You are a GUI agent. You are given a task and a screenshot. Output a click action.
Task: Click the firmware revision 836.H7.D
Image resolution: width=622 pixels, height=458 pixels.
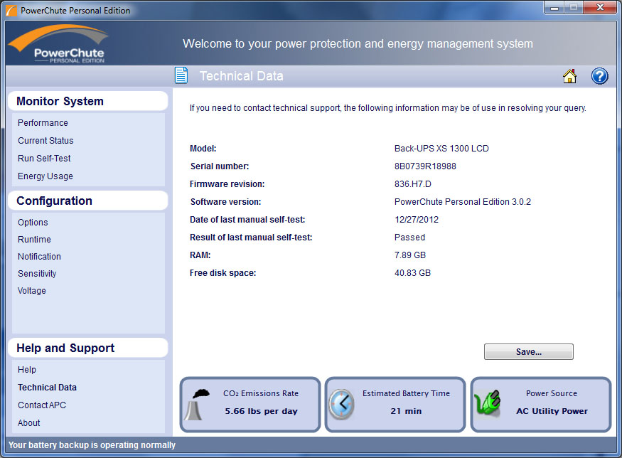(x=412, y=184)
